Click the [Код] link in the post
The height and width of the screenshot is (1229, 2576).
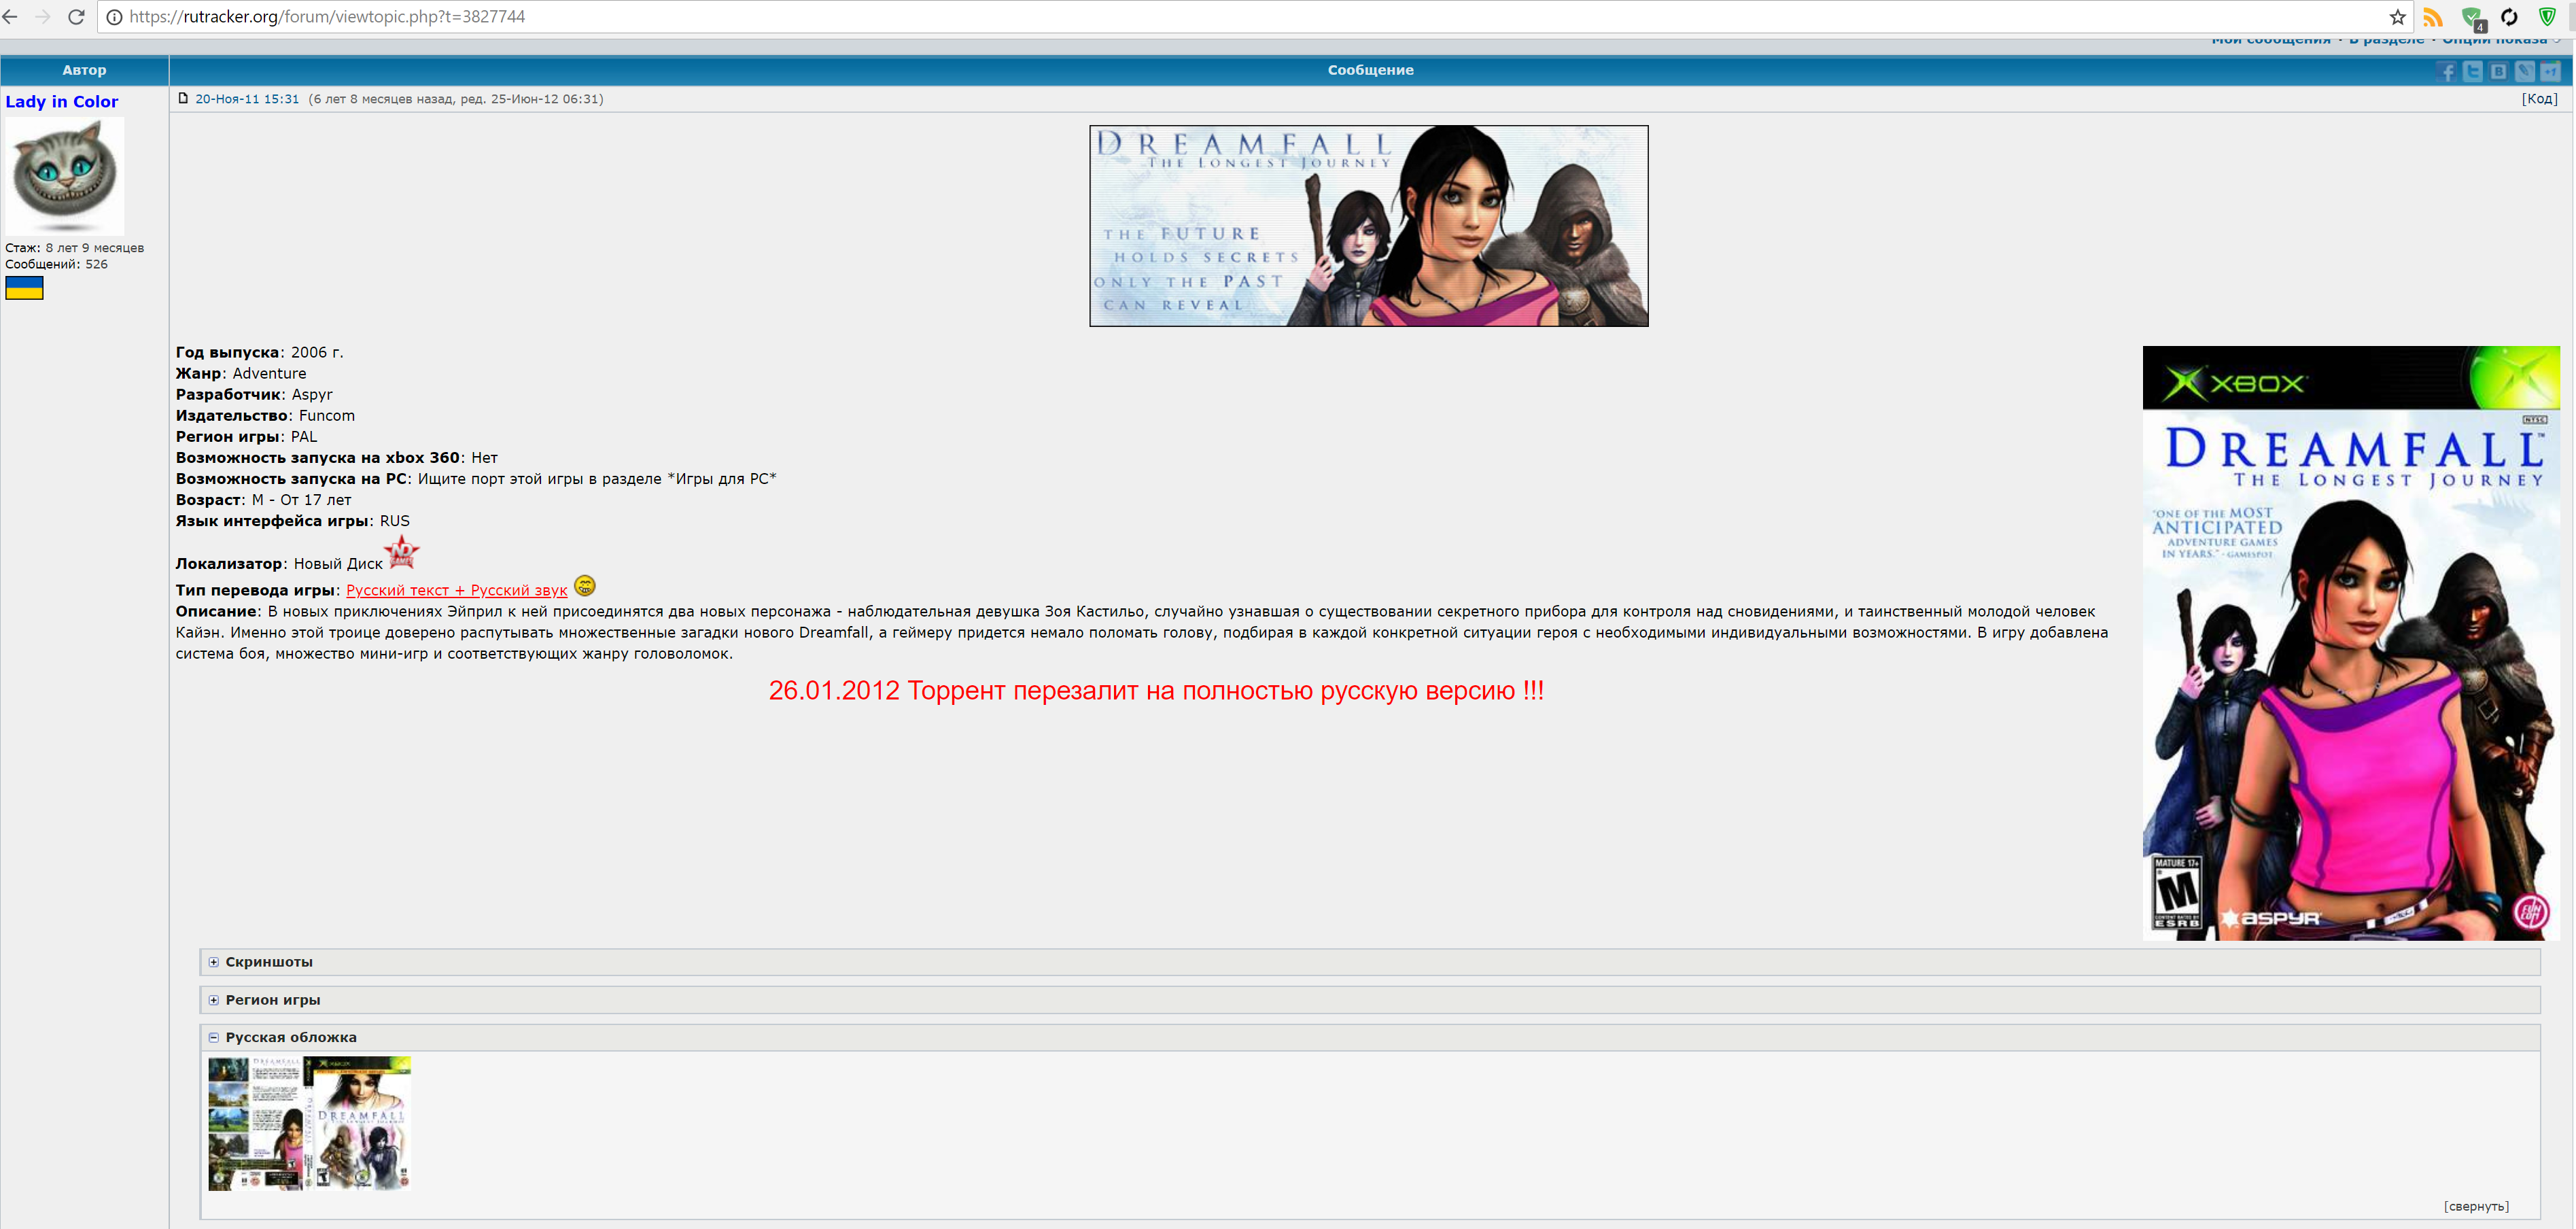[x=2539, y=99]
